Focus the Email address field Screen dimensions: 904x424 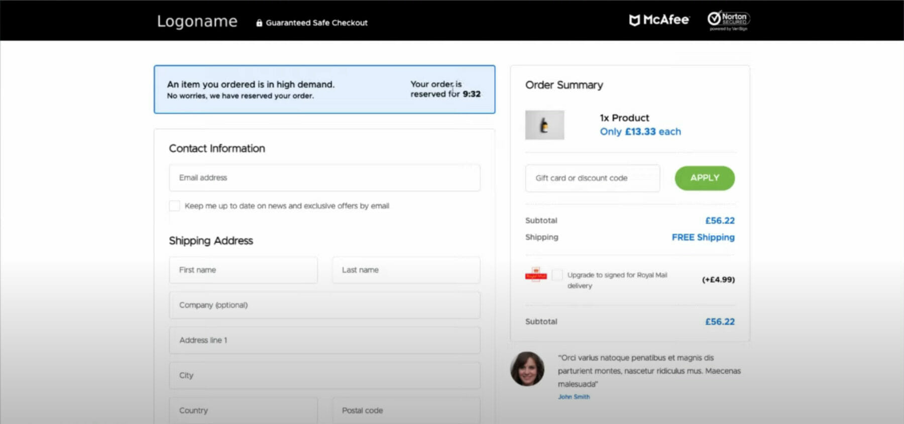324,178
